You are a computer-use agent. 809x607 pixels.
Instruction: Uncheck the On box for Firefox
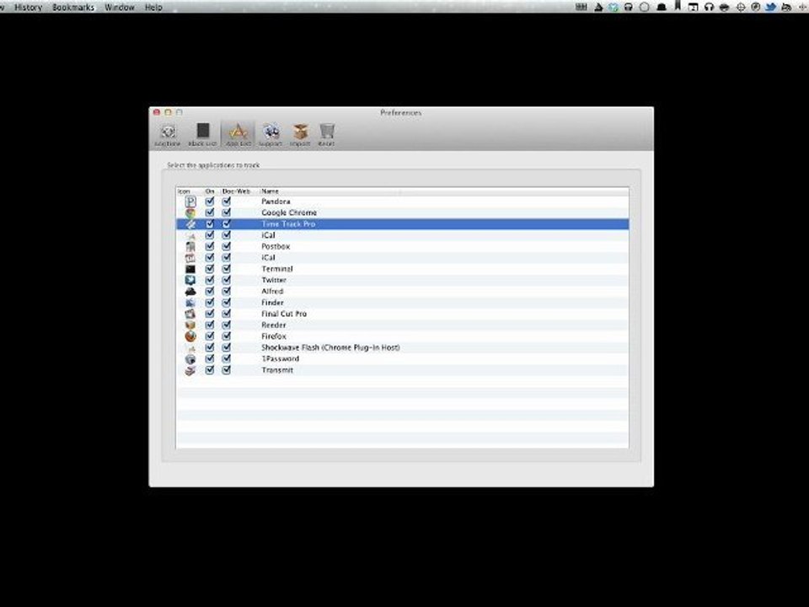pos(210,336)
